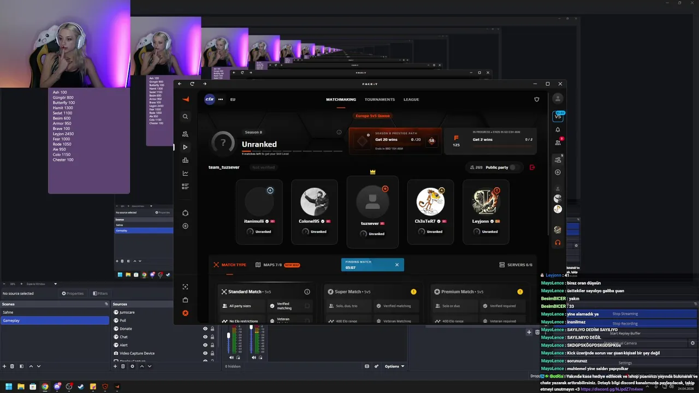The height and width of the screenshot is (393, 699).
Task: Open the Leyjonn player card
Action: pos(486,212)
